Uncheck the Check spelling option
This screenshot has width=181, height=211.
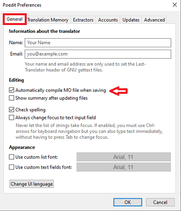point(11,110)
